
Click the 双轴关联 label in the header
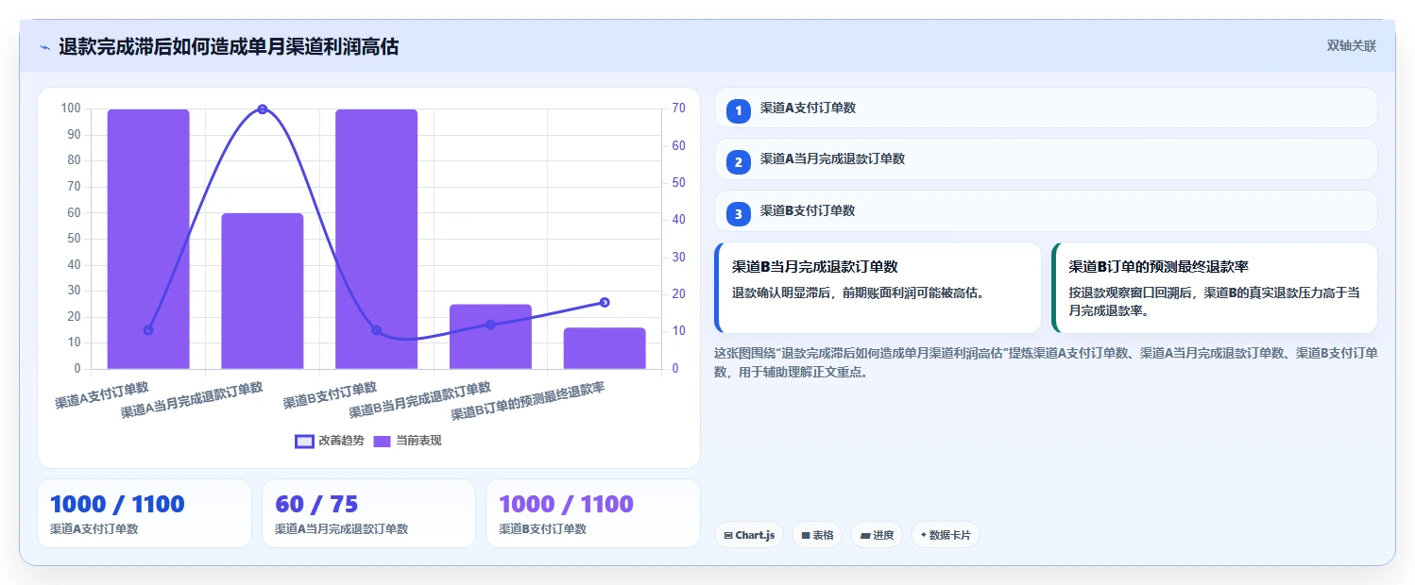point(1351,46)
